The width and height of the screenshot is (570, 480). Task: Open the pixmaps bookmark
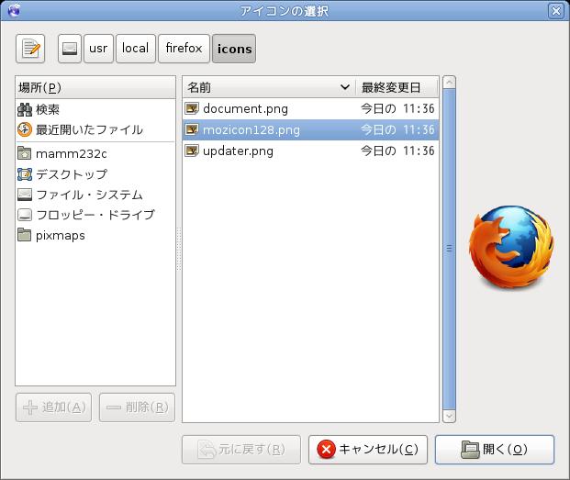pyautogui.click(x=95, y=236)
